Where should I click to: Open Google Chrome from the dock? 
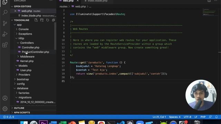point(101,123)
